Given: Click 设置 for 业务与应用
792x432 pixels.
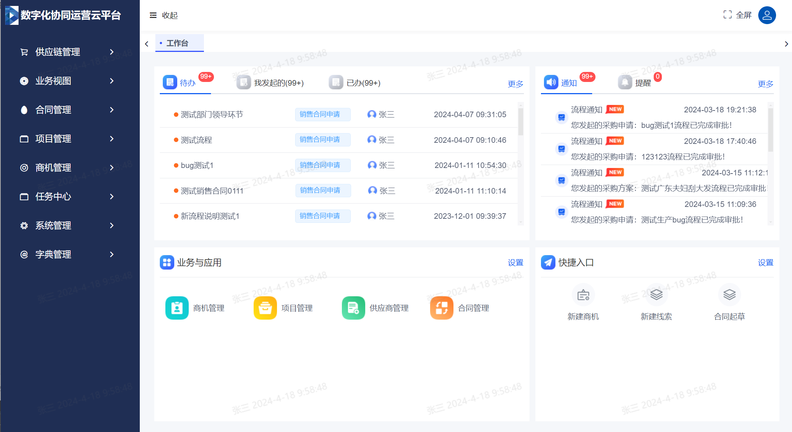Looking at the screenshot, I should pyautogui.click(x=515, y=263).
